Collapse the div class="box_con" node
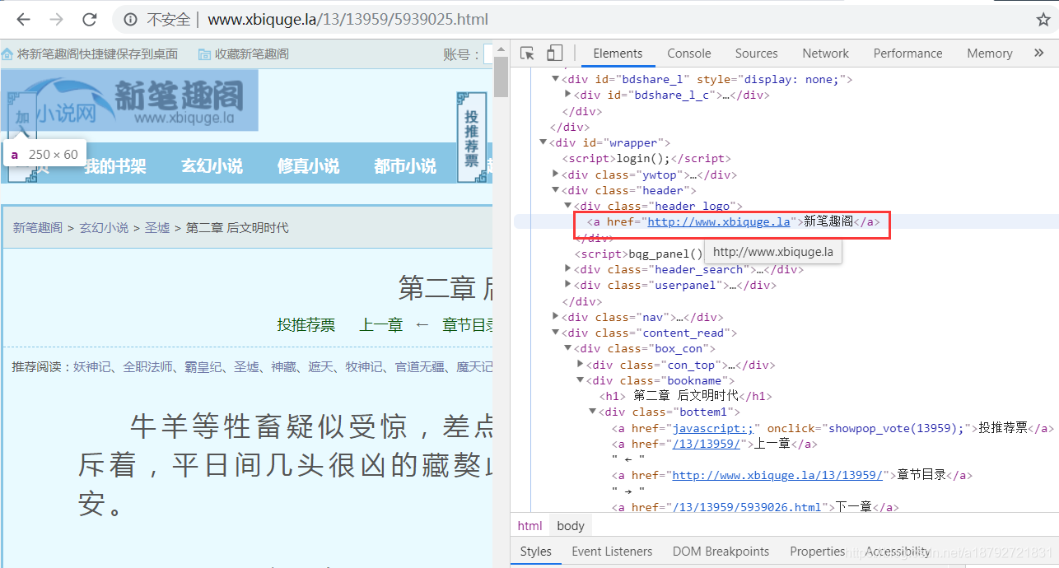This screenshot has width=1059, height=568. pyautogui.click(x=568, y=348)
